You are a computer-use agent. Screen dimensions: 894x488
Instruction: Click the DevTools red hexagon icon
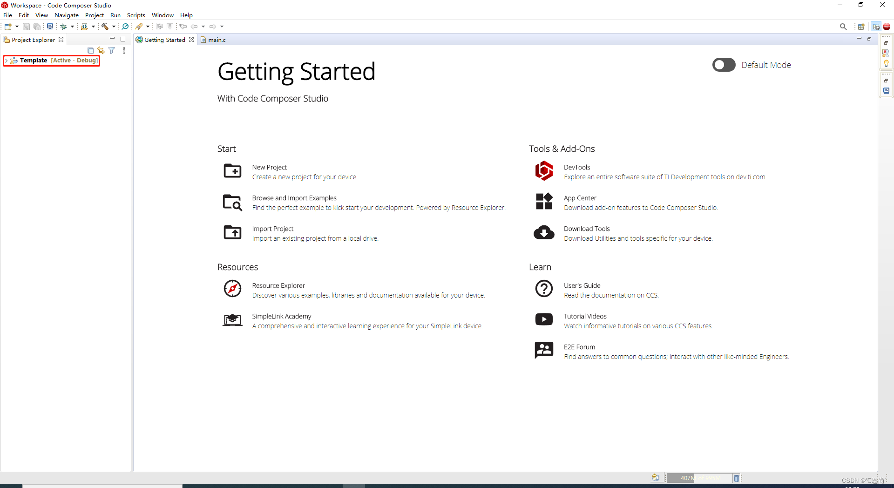(544, 171)
